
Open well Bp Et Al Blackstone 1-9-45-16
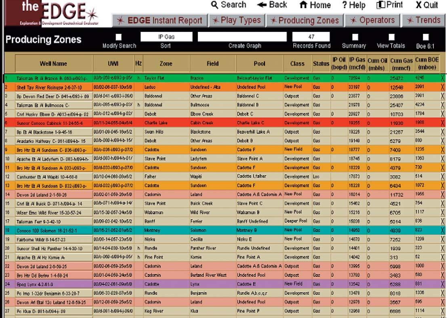[54, 132]
